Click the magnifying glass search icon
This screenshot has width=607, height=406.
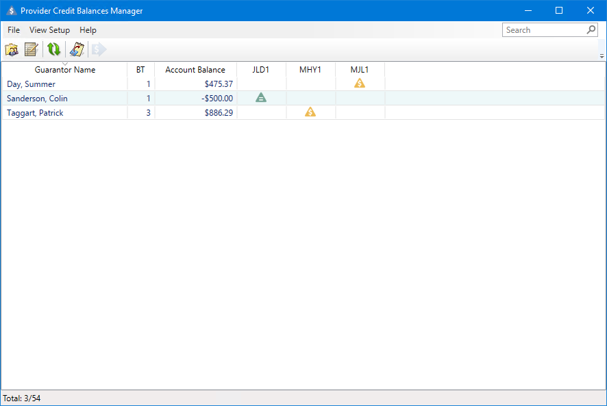click(x=591, y=30)
